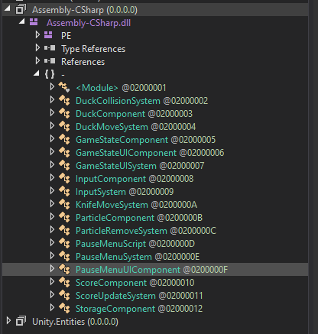The image size is (318, 334).
Task: Click the Assembly-CSharp assembly icon
Action: coord(21,9)
